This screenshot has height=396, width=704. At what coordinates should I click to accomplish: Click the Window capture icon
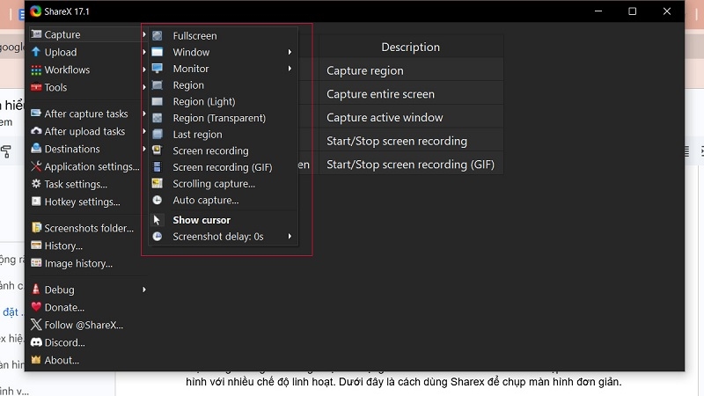(158, 52)
